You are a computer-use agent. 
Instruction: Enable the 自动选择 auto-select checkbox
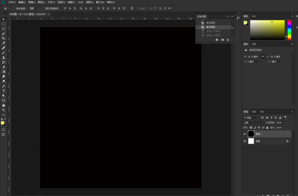point(14,8)
